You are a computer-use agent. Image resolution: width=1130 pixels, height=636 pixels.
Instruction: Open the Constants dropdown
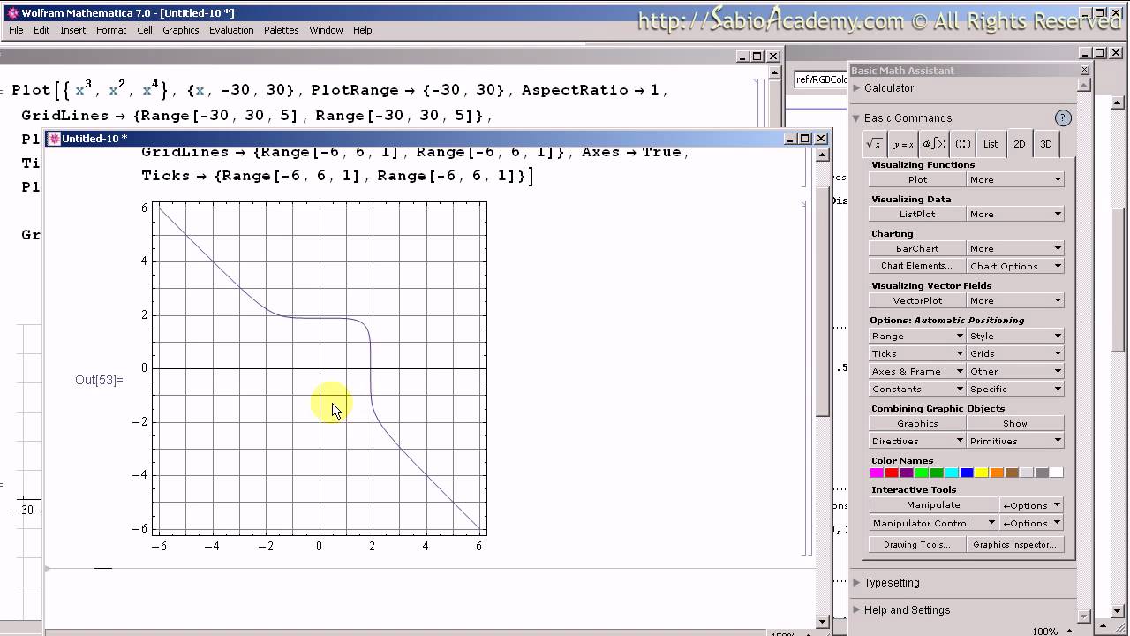pos(917,389)
